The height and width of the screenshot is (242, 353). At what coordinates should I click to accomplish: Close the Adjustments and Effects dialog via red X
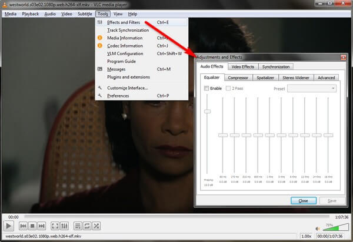pyautogui.click(x=343, y=58)
